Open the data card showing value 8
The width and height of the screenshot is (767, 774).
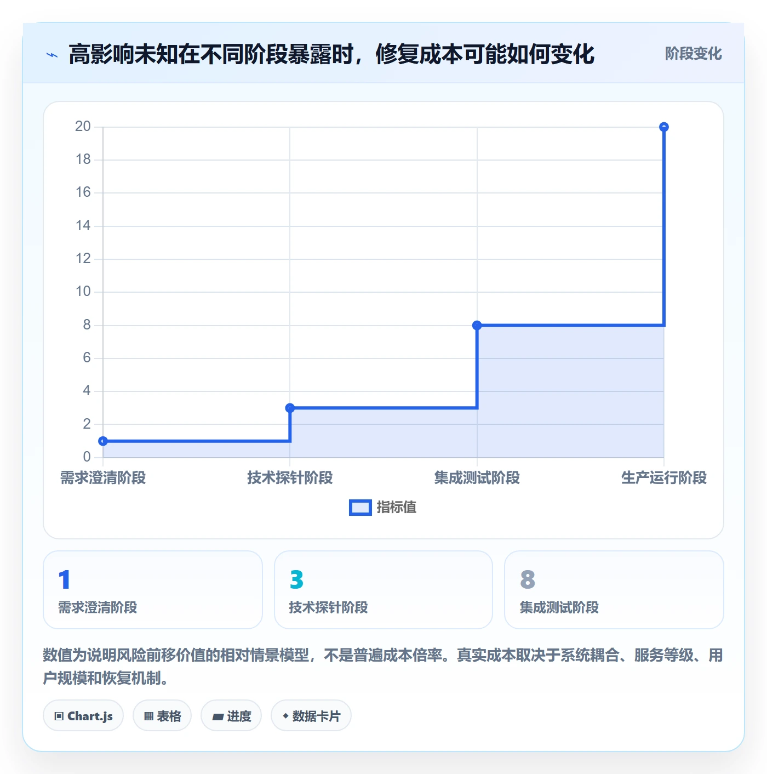pos(614,590)
